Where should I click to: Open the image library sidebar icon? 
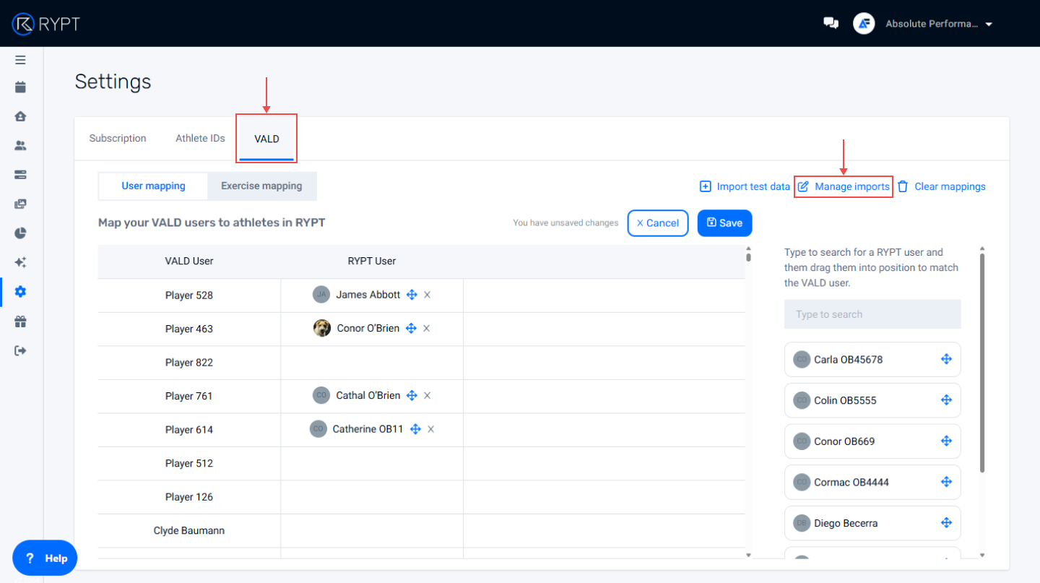(x=20, y=204)
